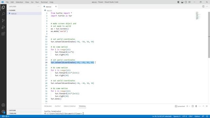
Task: Open editor more actions ellipsis
Action: pyautogui.click(x=207, y=7)
